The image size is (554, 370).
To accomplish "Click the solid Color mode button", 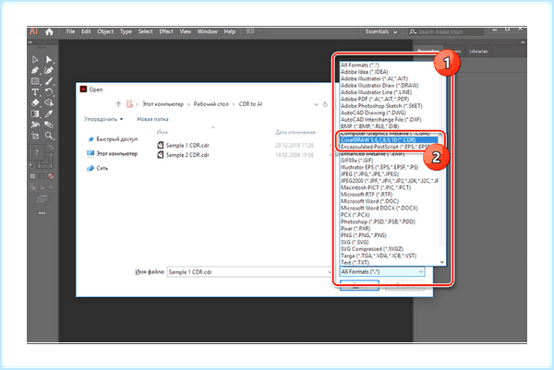I will click(x=33, y=176).
